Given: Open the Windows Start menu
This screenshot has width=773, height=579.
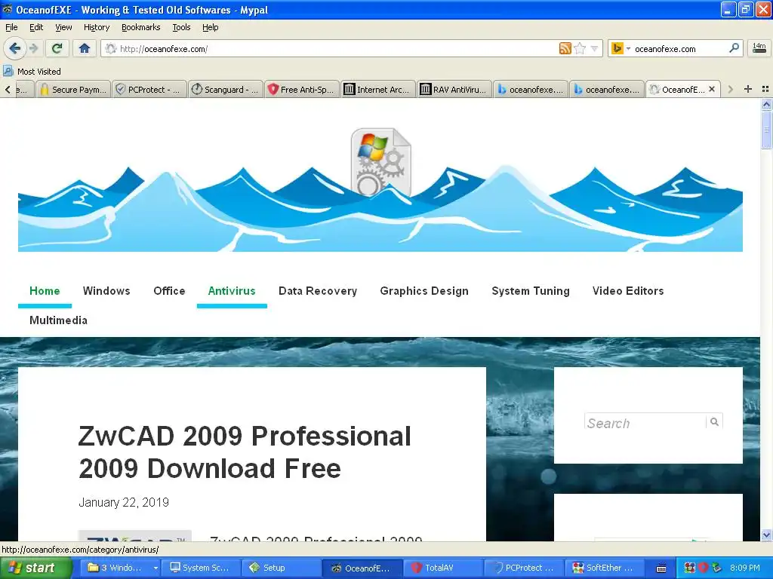Looking at the screenshot, I should (35, 568).
